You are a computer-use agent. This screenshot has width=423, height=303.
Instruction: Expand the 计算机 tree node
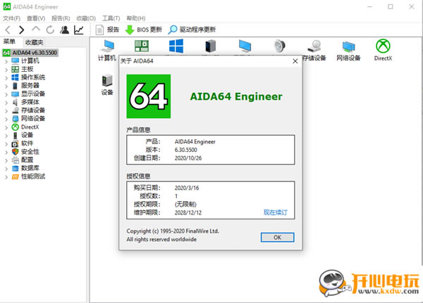point(6,61)
